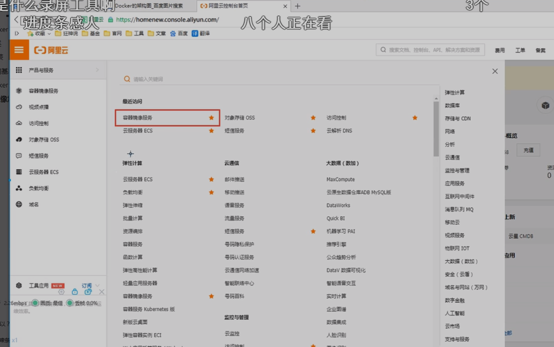Click the 负载均衡 icon in the left sidebar

19,188
